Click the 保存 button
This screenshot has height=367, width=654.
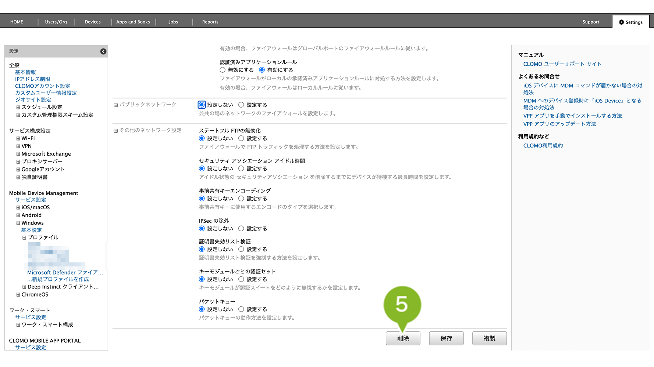446,338
